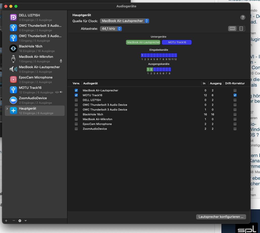Screen dimensions: 260x233
Task: Open the gear settings menu
Action: tap(20, 221)
